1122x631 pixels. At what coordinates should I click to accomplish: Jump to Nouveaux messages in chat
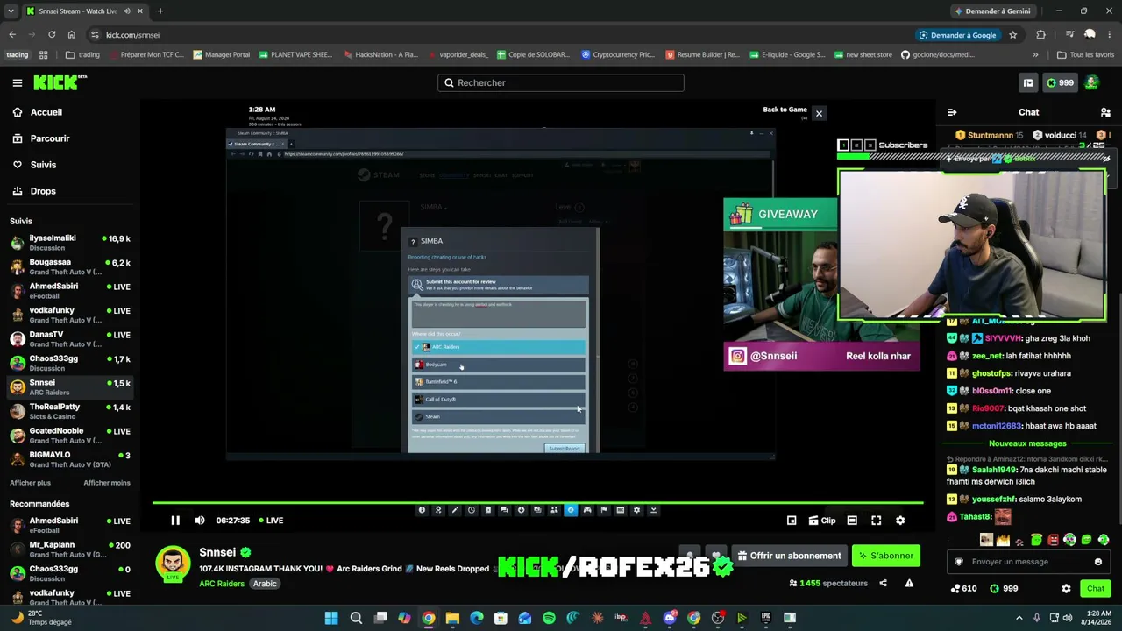[x=1027, y=443]
